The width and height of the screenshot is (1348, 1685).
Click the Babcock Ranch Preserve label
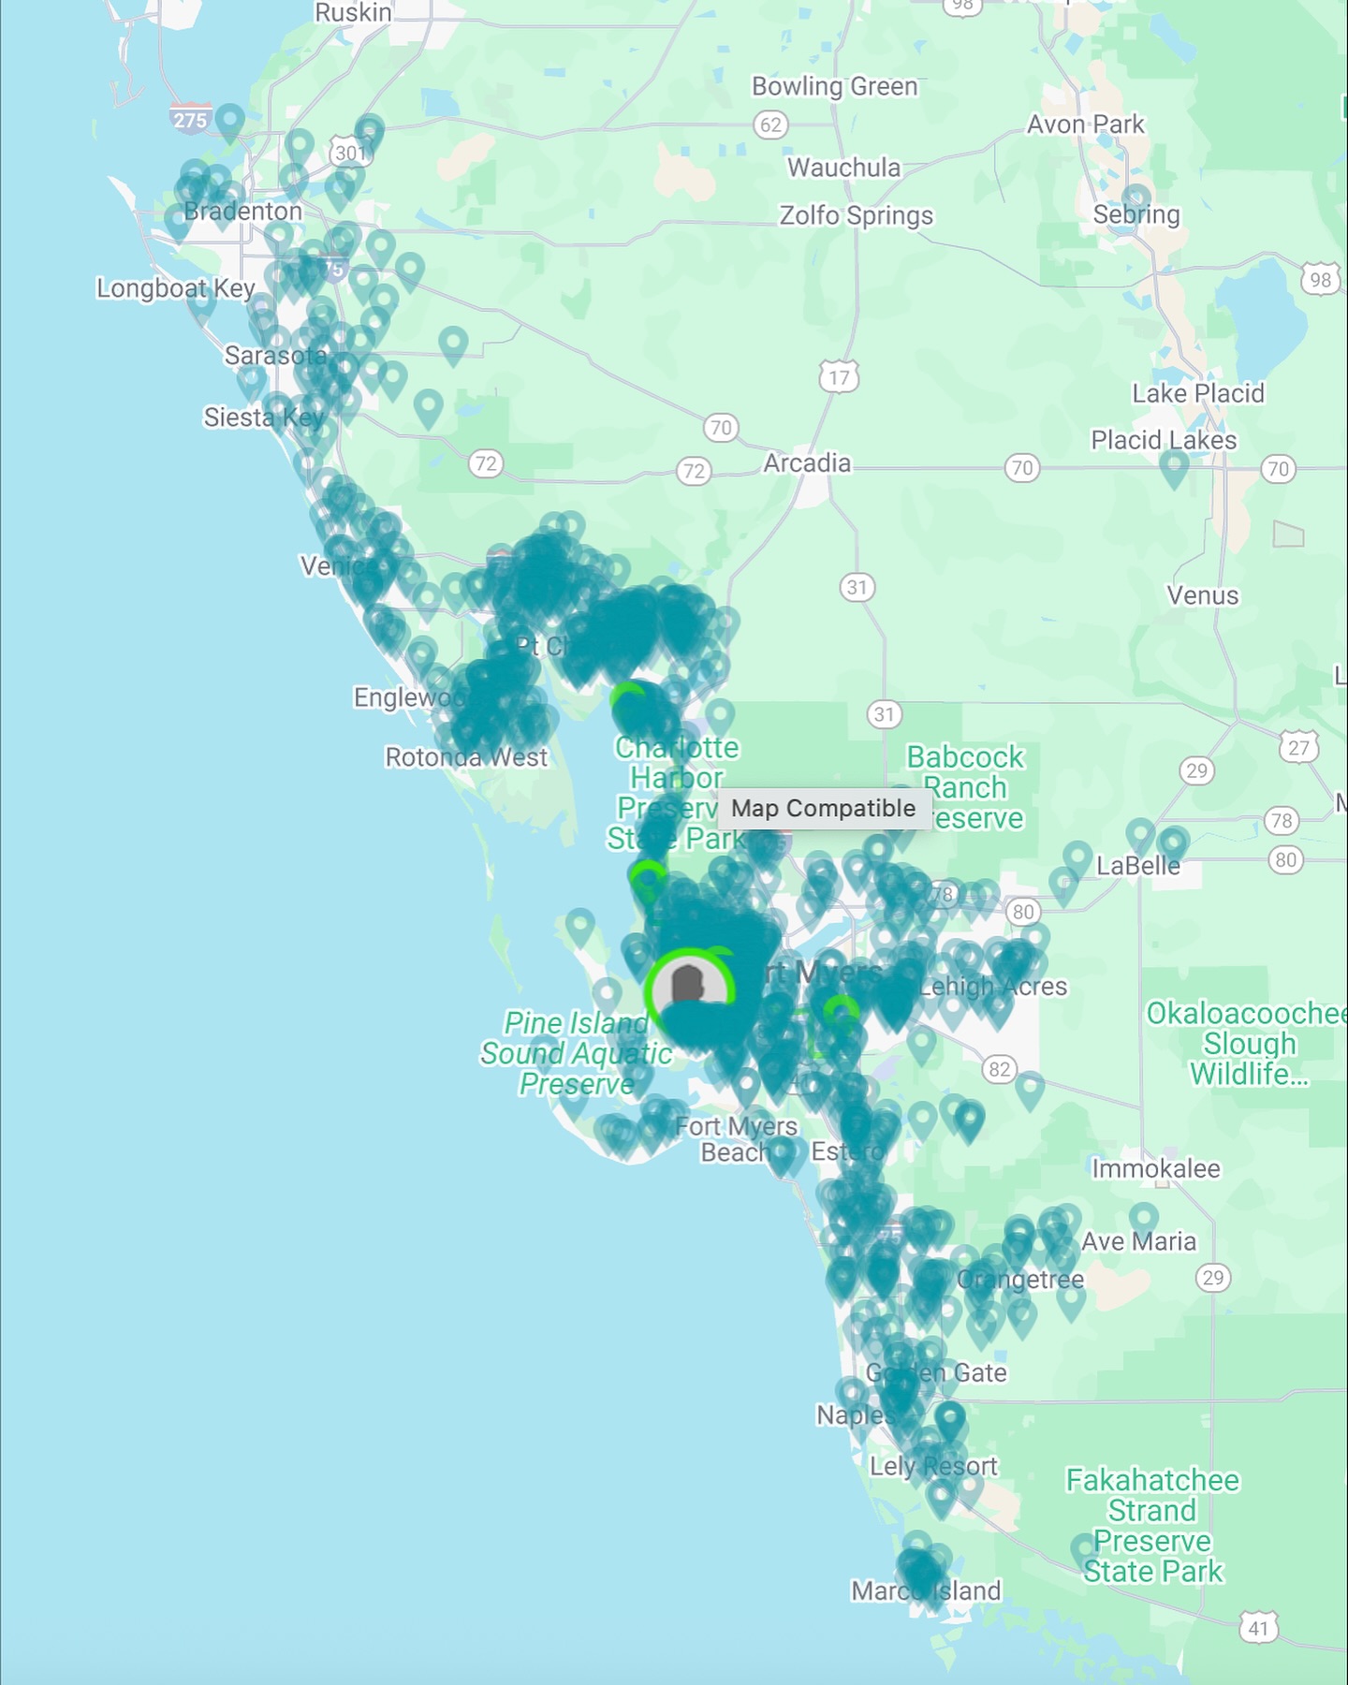point(966,787)
